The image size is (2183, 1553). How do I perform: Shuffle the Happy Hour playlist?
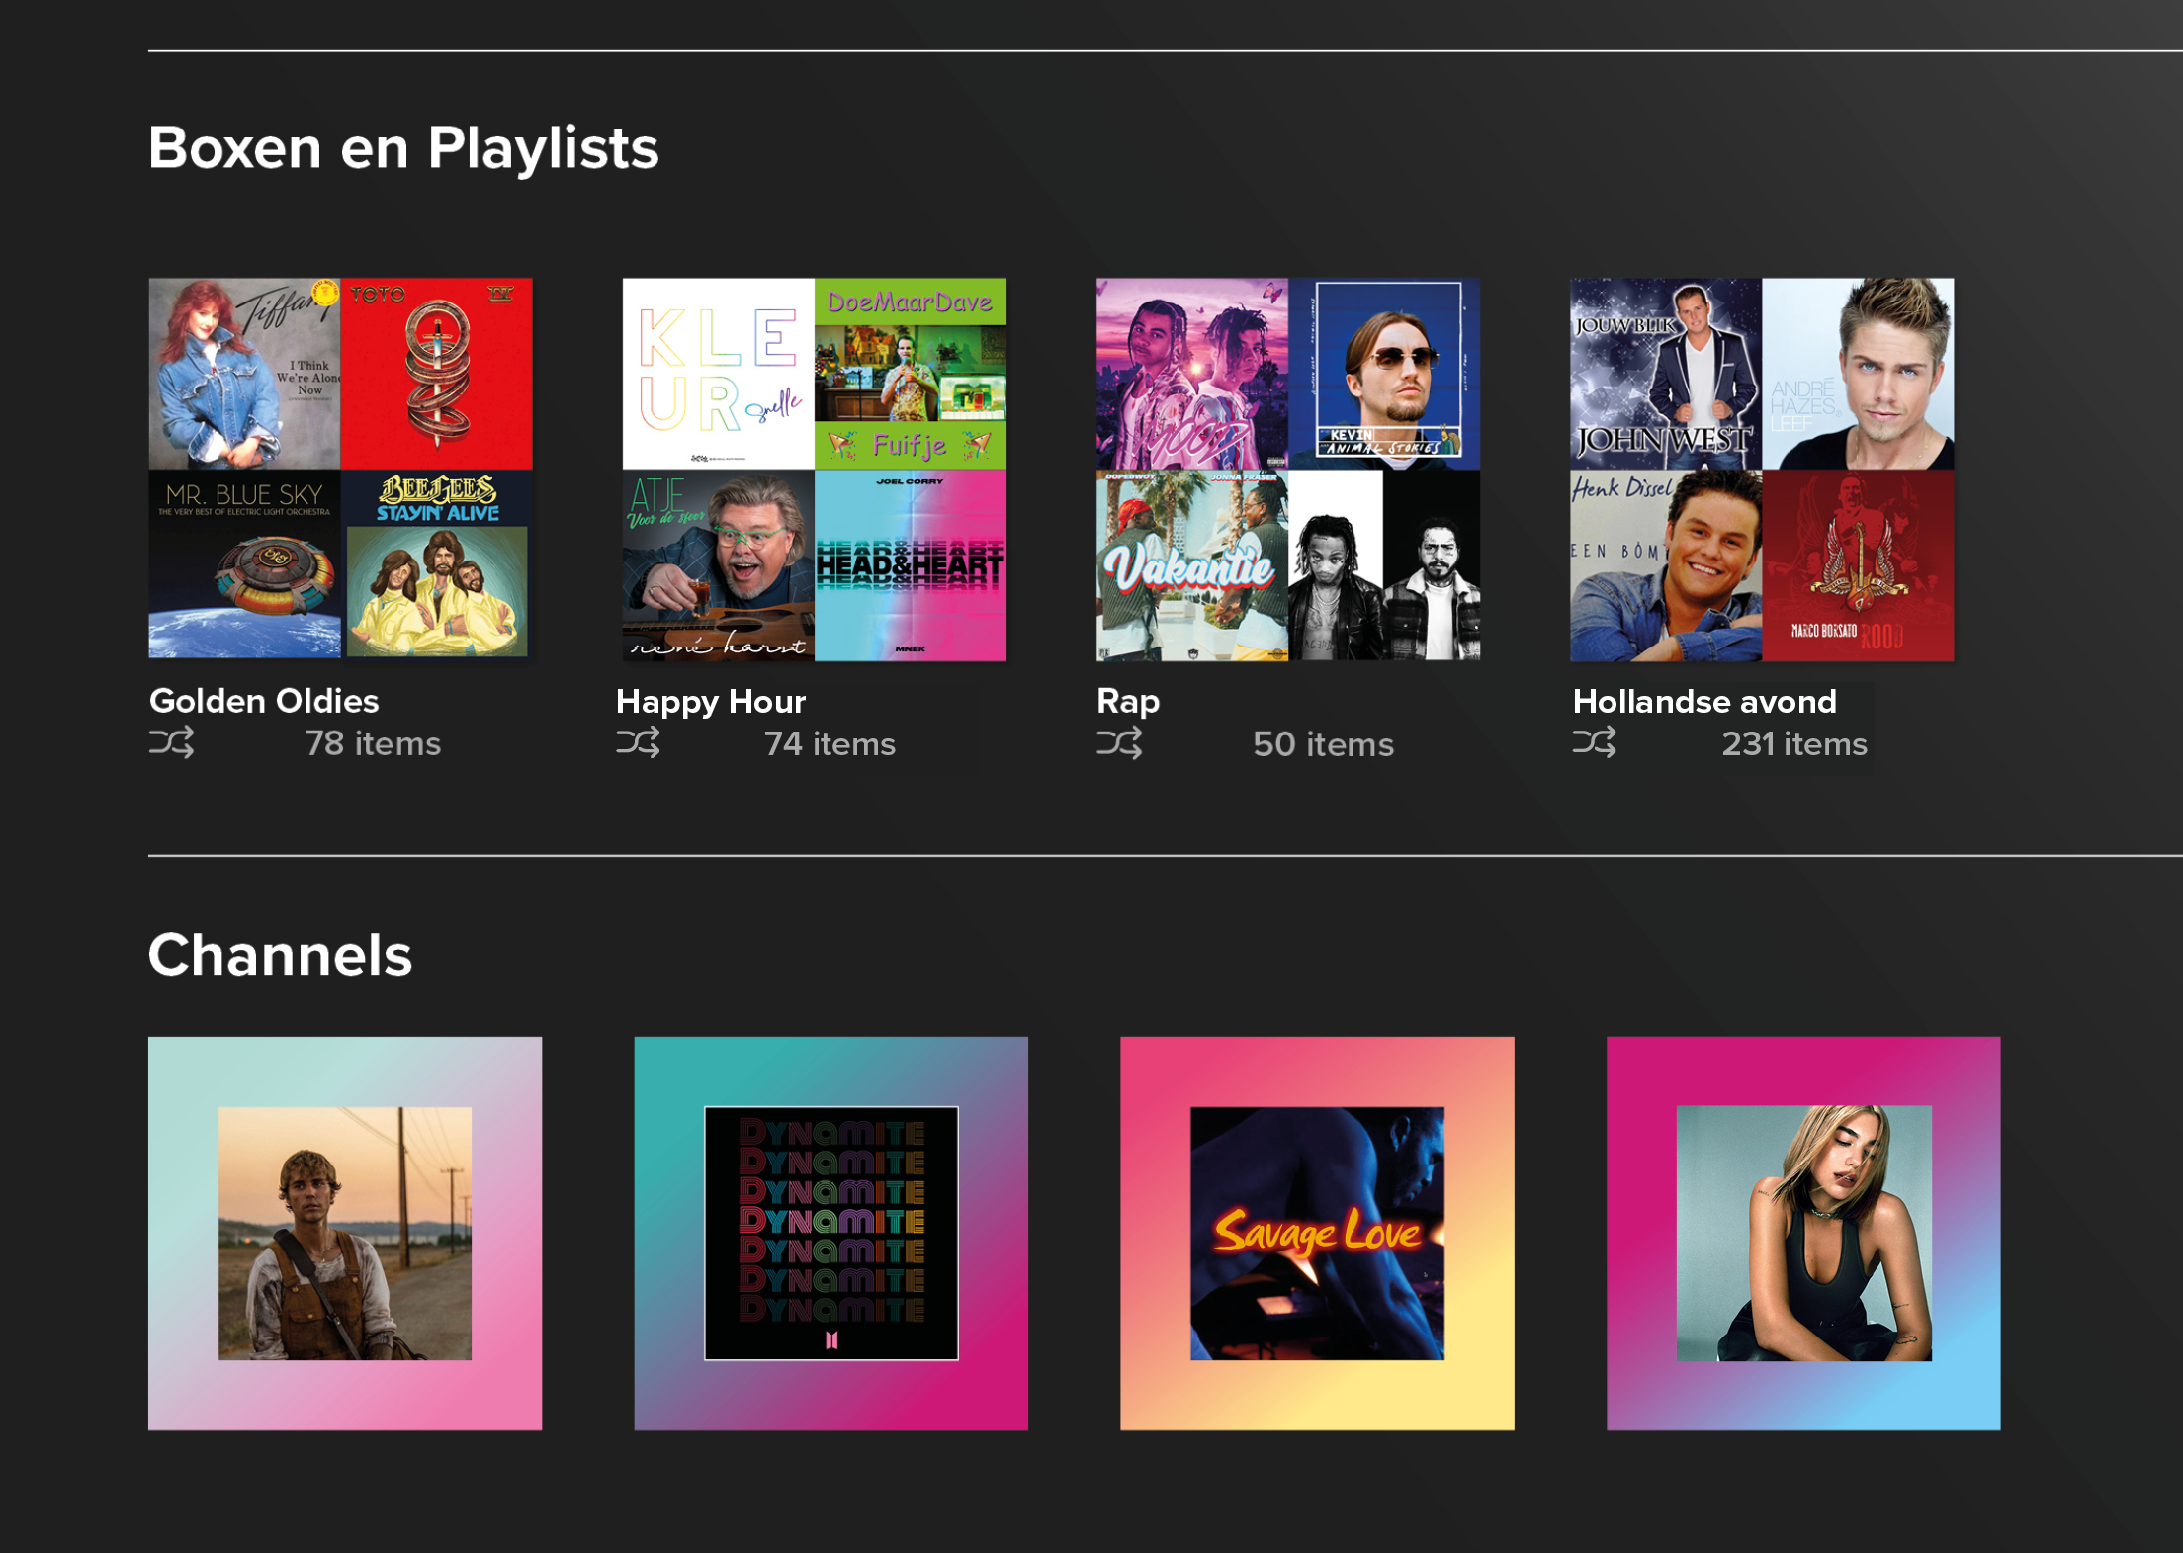638,742
